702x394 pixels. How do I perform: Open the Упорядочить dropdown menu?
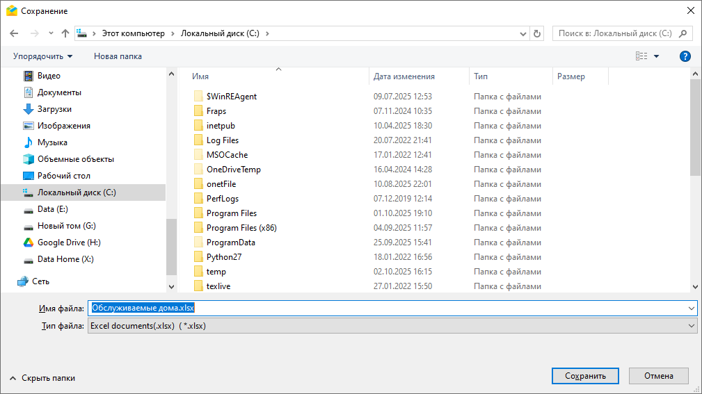[x=42, y=56]
